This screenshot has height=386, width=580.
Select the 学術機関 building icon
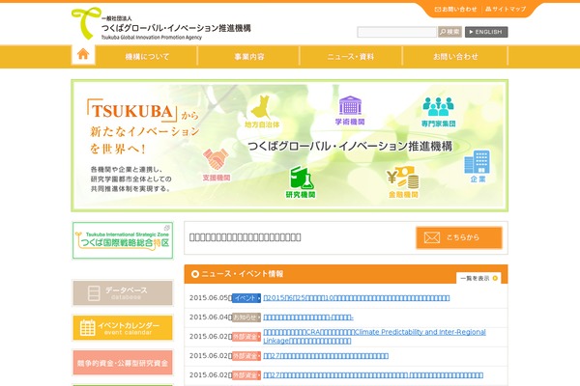tap(350, 110)
